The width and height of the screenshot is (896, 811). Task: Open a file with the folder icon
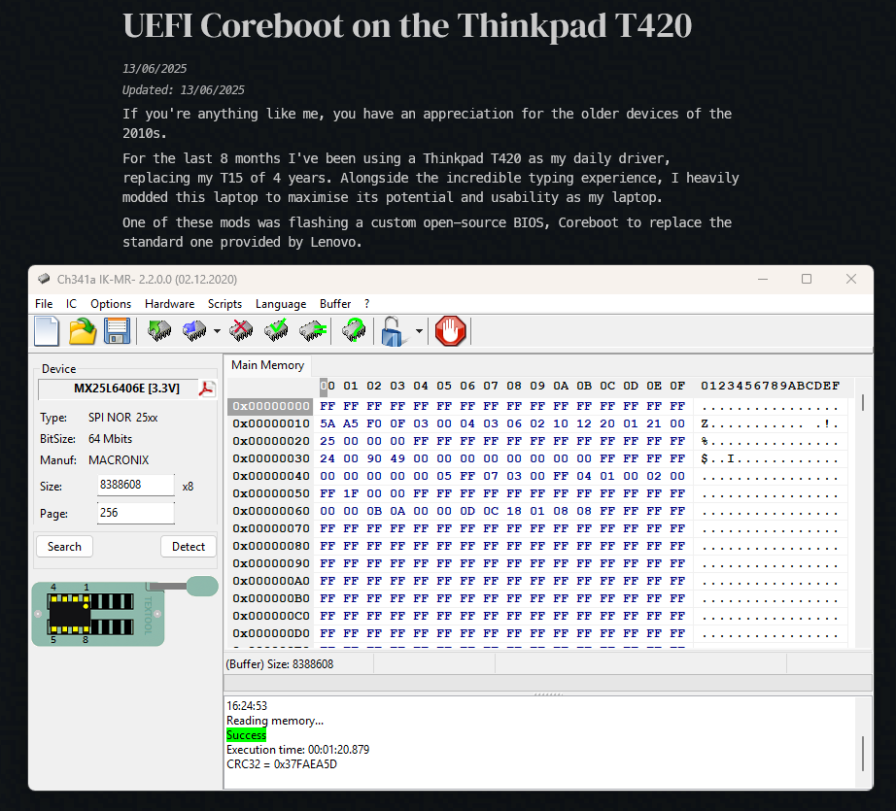(83, 331)
